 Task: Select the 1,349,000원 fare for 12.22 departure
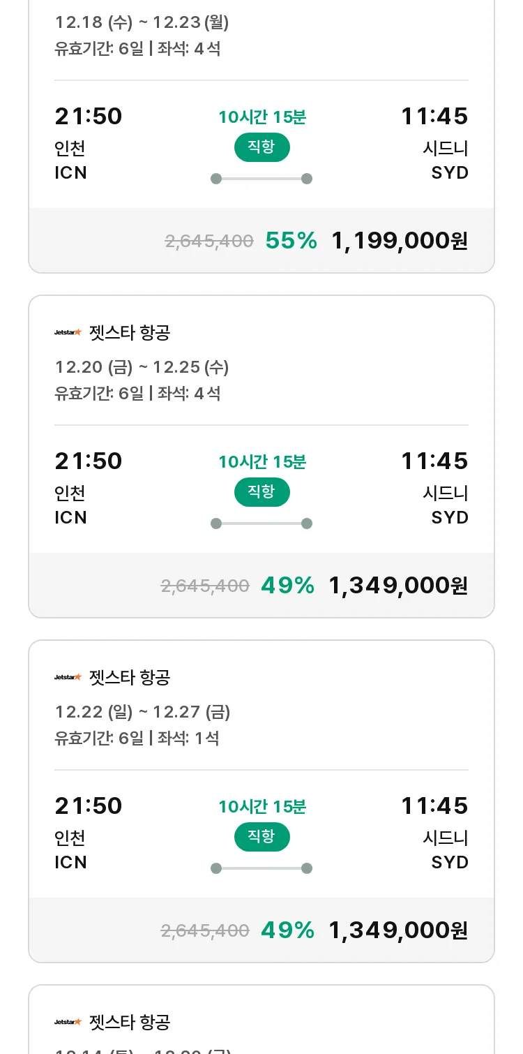pos(398,930)
